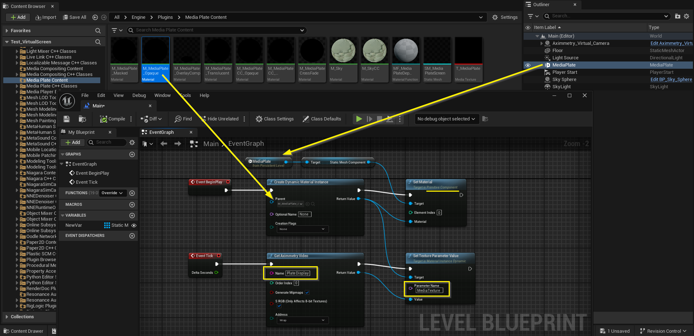The image size is (694, 336).
Task: Click Edit BP_Sky_Sphere link in Outliner
Action: [x=671, y=80]
